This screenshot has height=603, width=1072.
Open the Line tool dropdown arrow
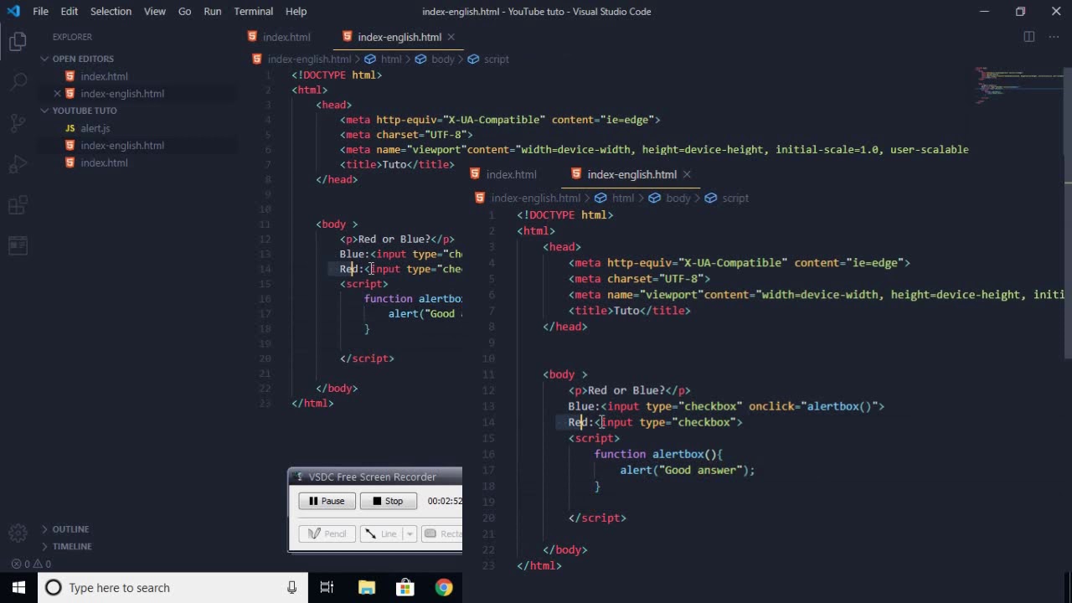410,533
